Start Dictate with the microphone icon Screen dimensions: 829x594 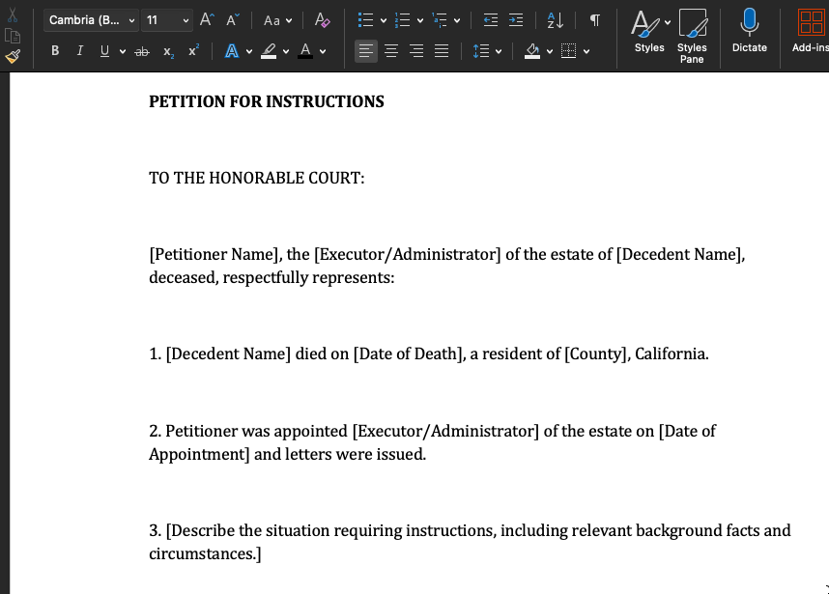click(749, 24)
